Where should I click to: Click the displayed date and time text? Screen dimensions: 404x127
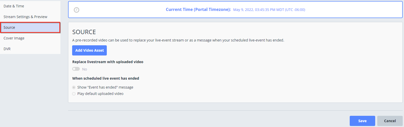point(269,10)
